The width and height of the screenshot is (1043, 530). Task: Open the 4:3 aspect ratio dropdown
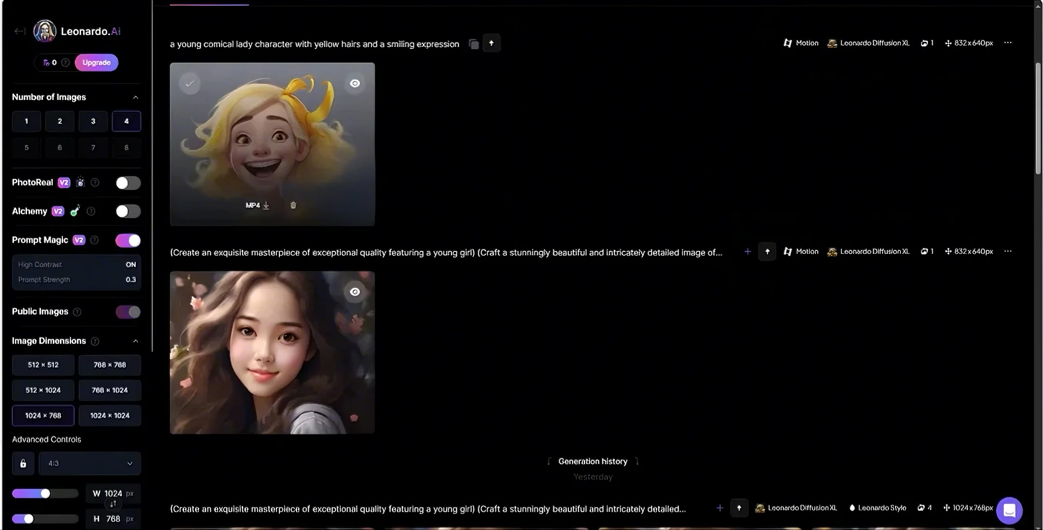90,463
